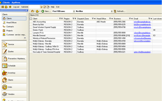The height and width of the screenshot is (101, 162).
Task: Open the Schedule calendar icon
Action: [x=5, y=66]
